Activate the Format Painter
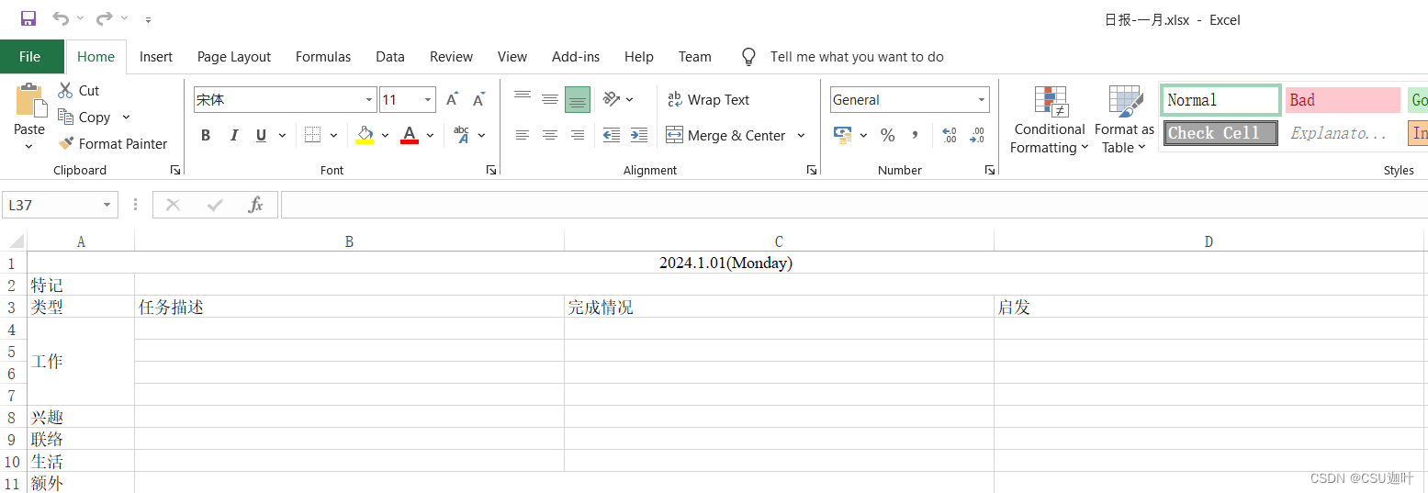 pyautogui.click(x=113, y=143)
